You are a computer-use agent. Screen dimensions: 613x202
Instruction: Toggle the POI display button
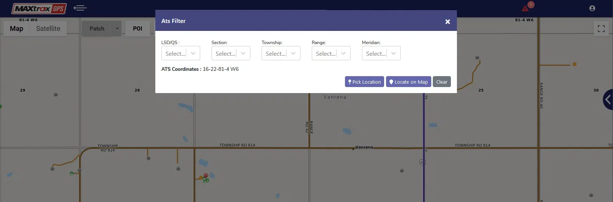[x=137, y=29]
